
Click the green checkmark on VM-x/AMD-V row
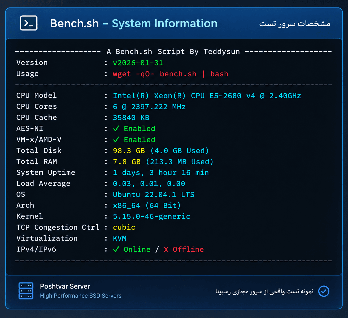(x=116, y=140)
